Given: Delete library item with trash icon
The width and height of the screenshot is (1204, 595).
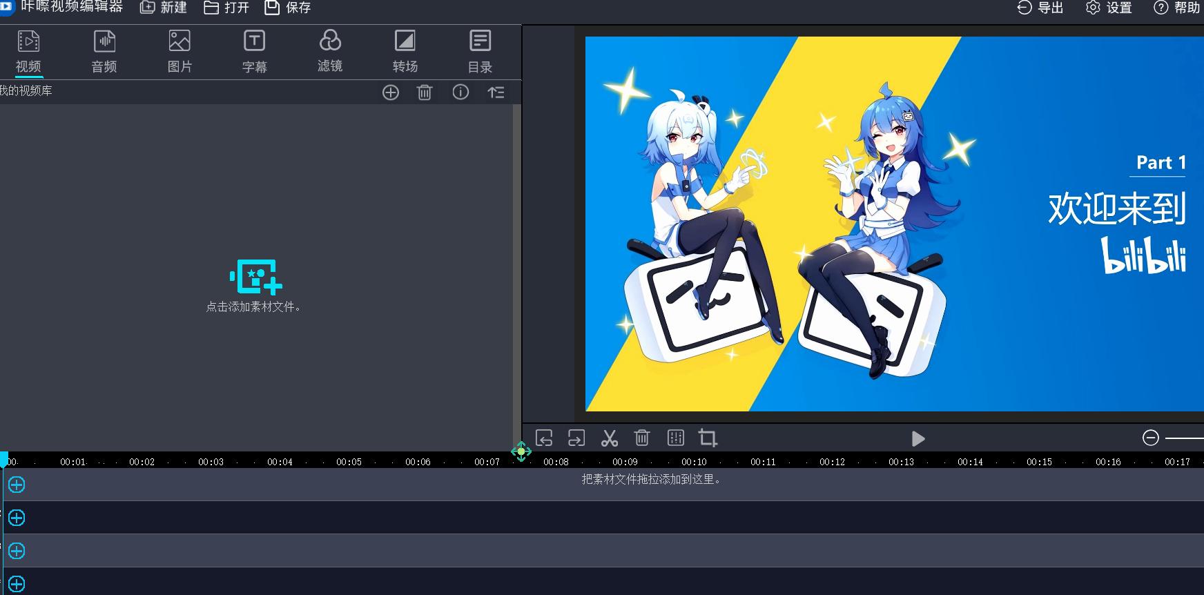Looking at the screenshot, I should point(425,92).
